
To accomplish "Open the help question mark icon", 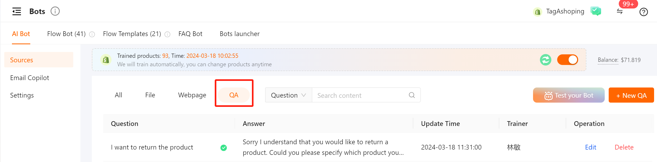I will click(644, 12).
